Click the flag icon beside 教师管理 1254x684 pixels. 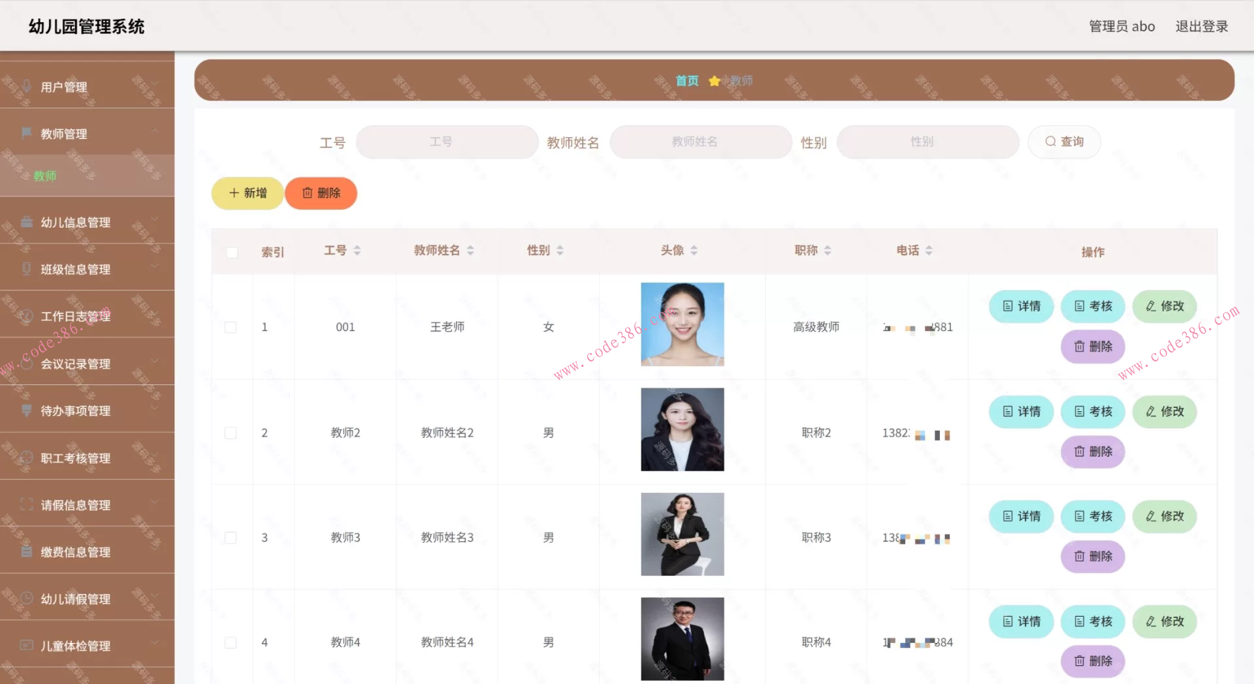(x=27, y=133)
